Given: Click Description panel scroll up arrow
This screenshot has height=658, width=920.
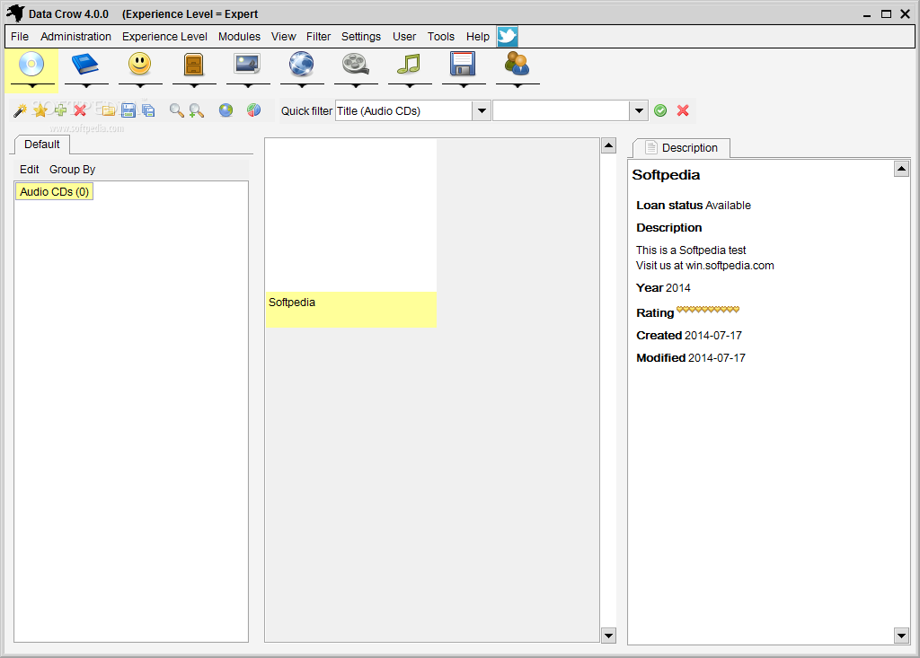Looking at the screenshot, I should 902,170.
